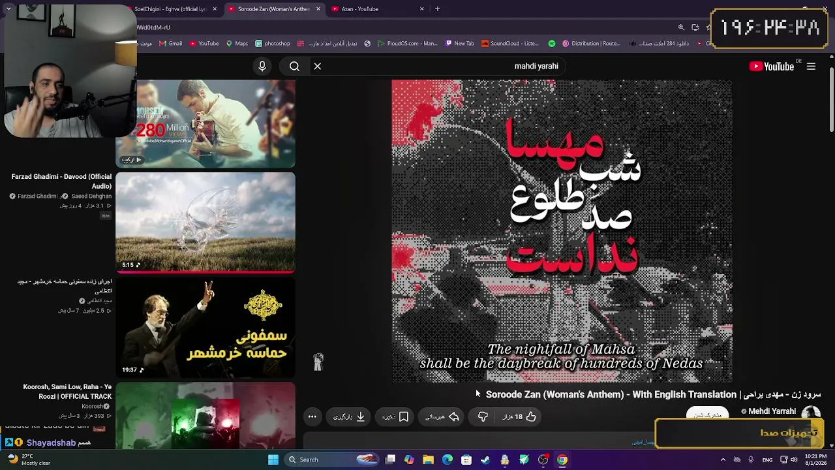Open the photoshop bookmark
The width and height of the screenshot is (835, 470).
(x=273, y=44)
